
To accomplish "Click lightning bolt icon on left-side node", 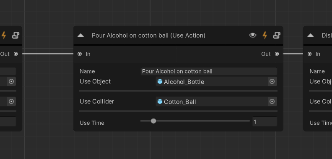I will click(x=4, y=35).
